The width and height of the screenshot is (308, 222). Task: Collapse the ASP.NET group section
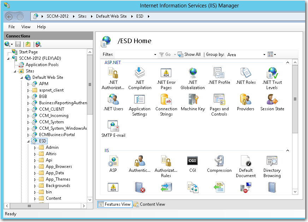(x=288, y=63)
